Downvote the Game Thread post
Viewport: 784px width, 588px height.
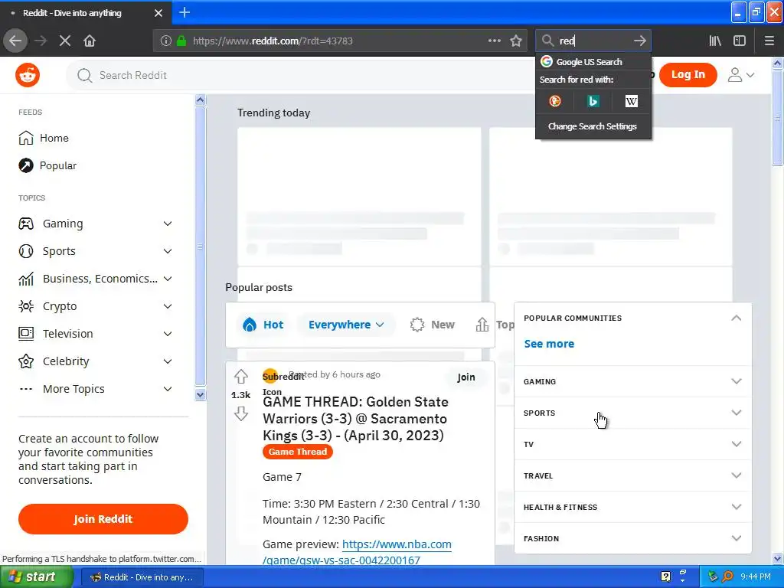click(241, 413)
